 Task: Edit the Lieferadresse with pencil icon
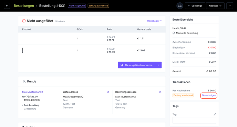click(108, 92)
